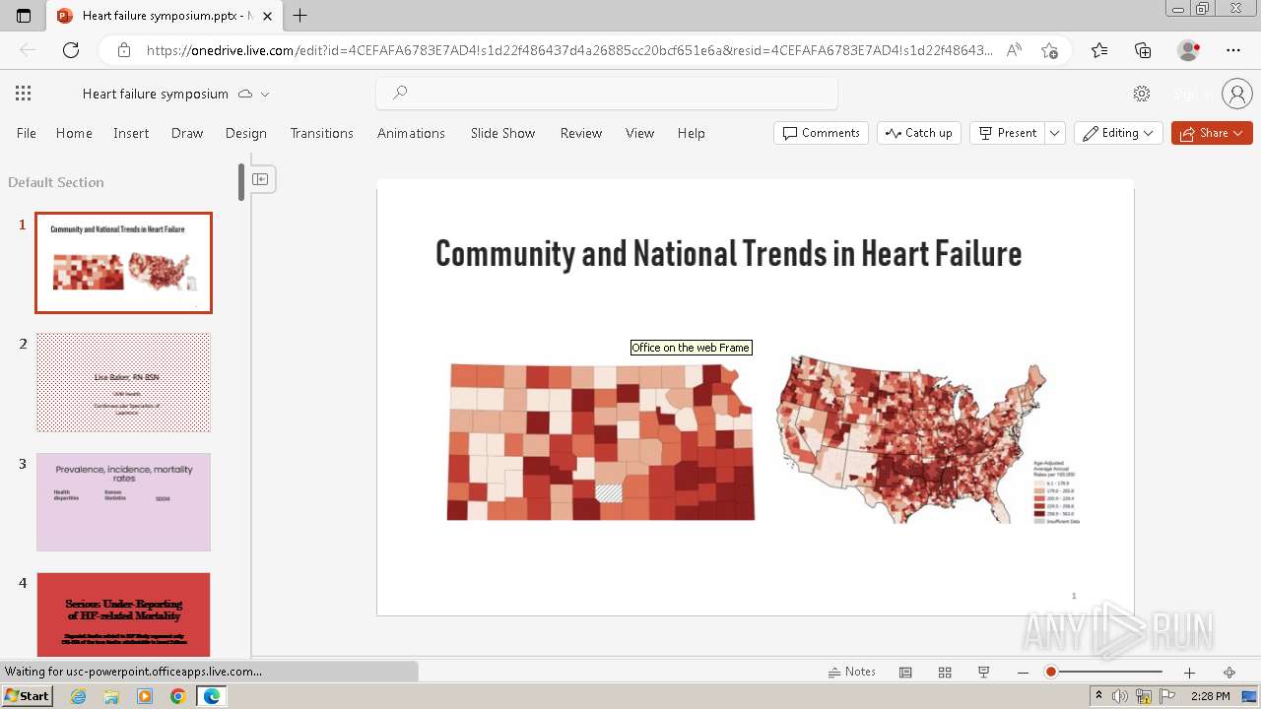1261x709 pixels.
Task: Expand the Present options arrow
Action: 1055,133
